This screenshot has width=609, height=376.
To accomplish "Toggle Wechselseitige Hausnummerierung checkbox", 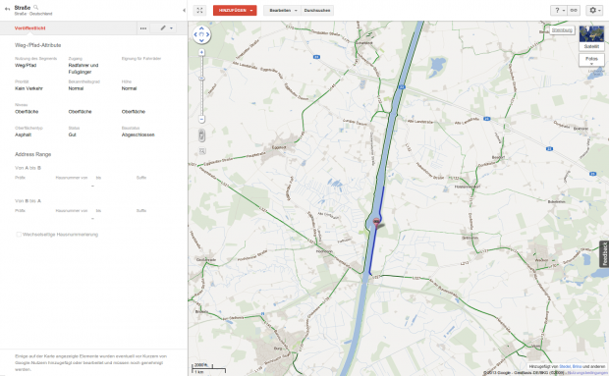I will click(x=19, y=235).
